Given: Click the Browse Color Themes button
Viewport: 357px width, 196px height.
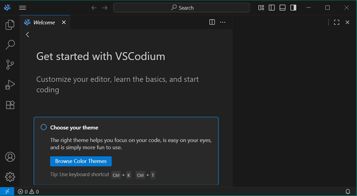Looking at the screenshot, I should click(81, 161).
